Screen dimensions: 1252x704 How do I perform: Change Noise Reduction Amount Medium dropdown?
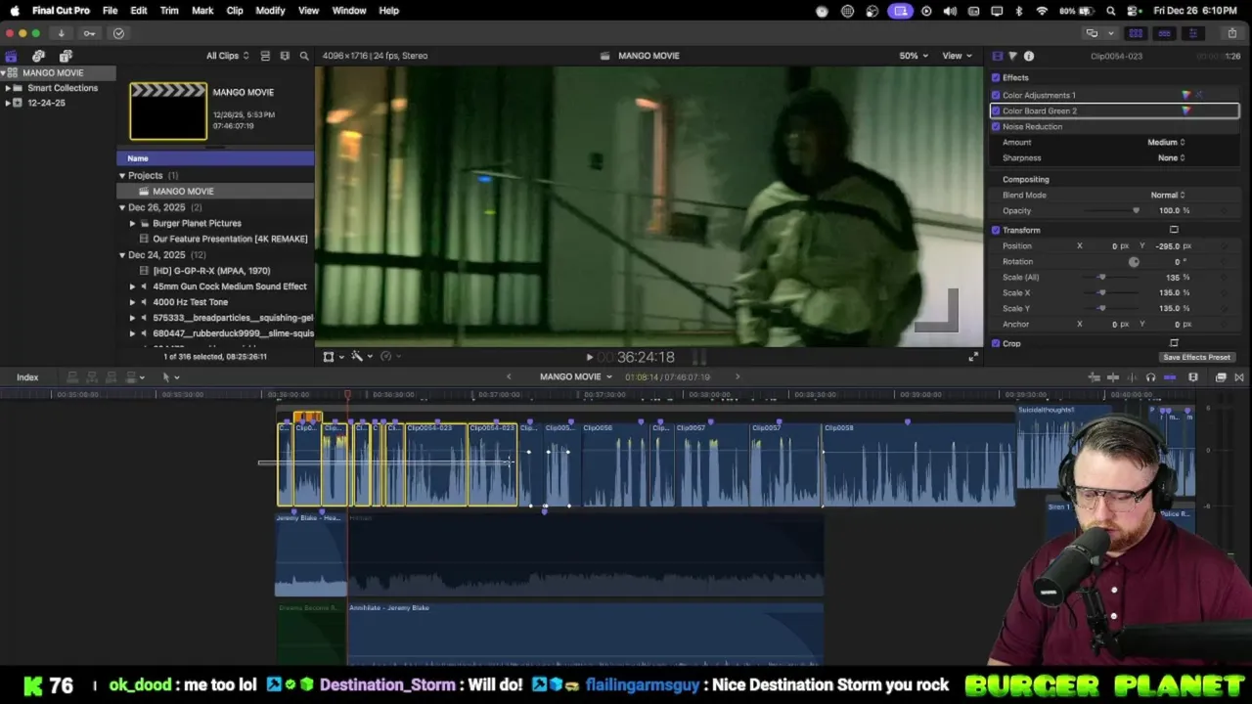pyautogui.click(x=1166, y=142)
